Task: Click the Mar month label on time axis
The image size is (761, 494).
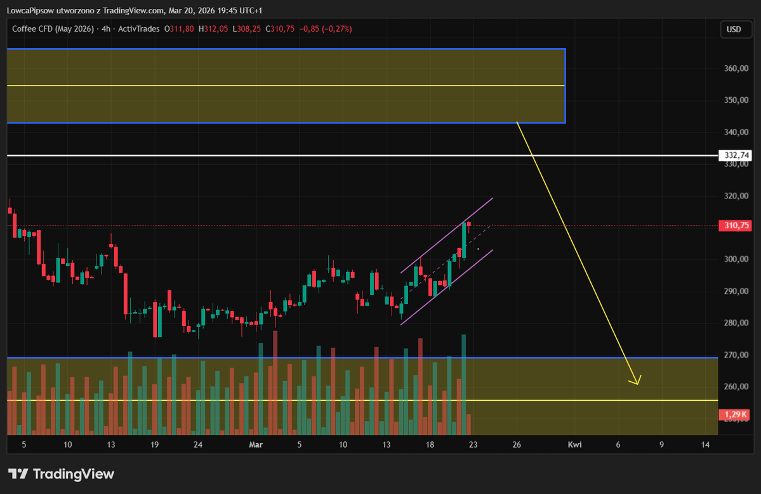Action: click(256, 445)
